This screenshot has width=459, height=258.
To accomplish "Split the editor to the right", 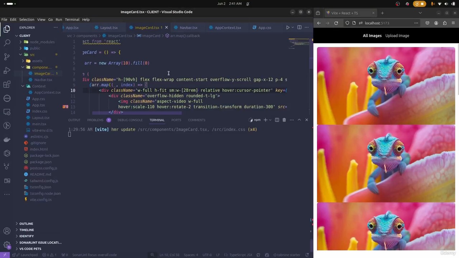I will (x=299, y=28).
